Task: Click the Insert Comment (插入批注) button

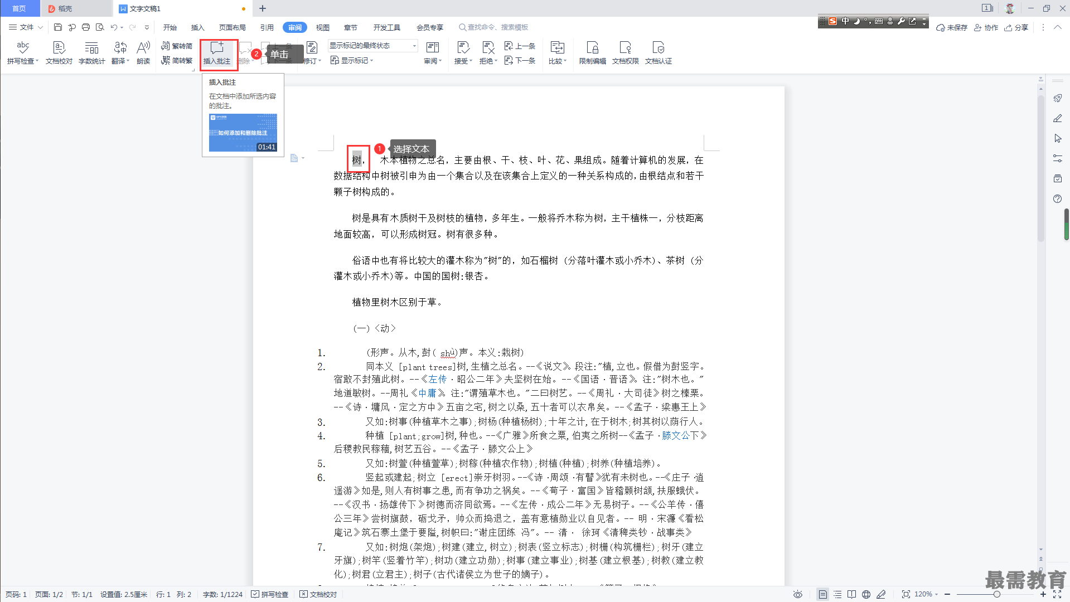Action: point(217,54)
